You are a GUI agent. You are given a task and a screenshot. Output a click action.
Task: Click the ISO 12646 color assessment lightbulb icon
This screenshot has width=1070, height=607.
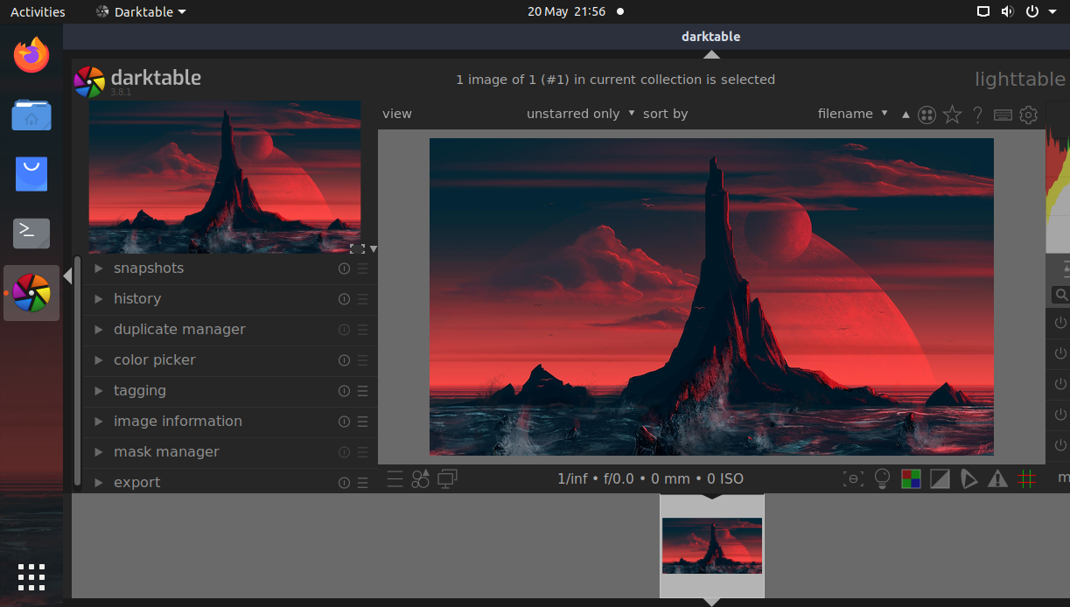(882, 478)
